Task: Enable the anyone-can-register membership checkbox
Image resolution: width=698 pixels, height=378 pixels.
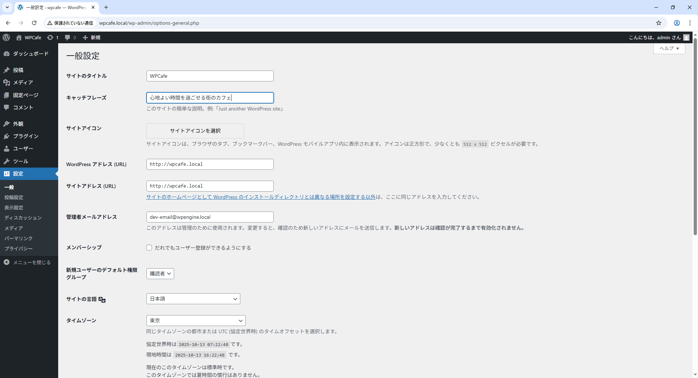Action: [x=149, y=248]
